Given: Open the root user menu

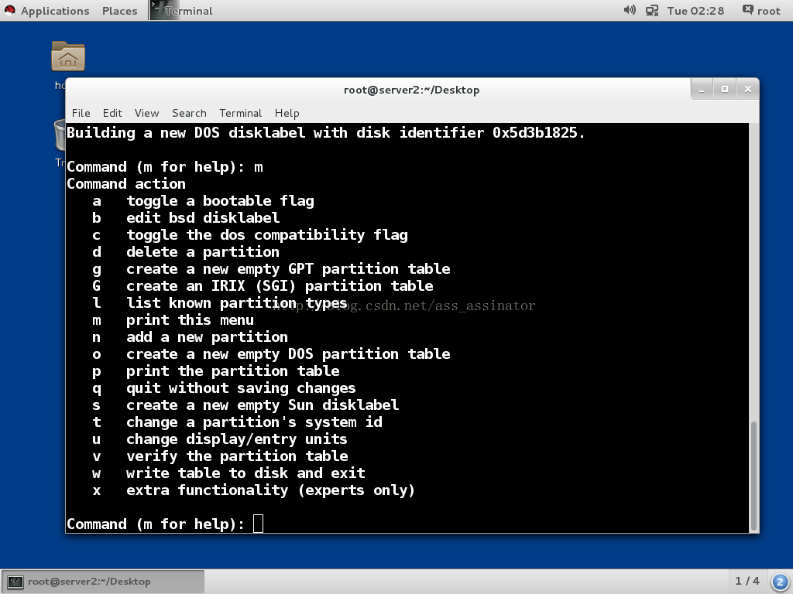Looking at the screenshot, I should coord(761,11).
